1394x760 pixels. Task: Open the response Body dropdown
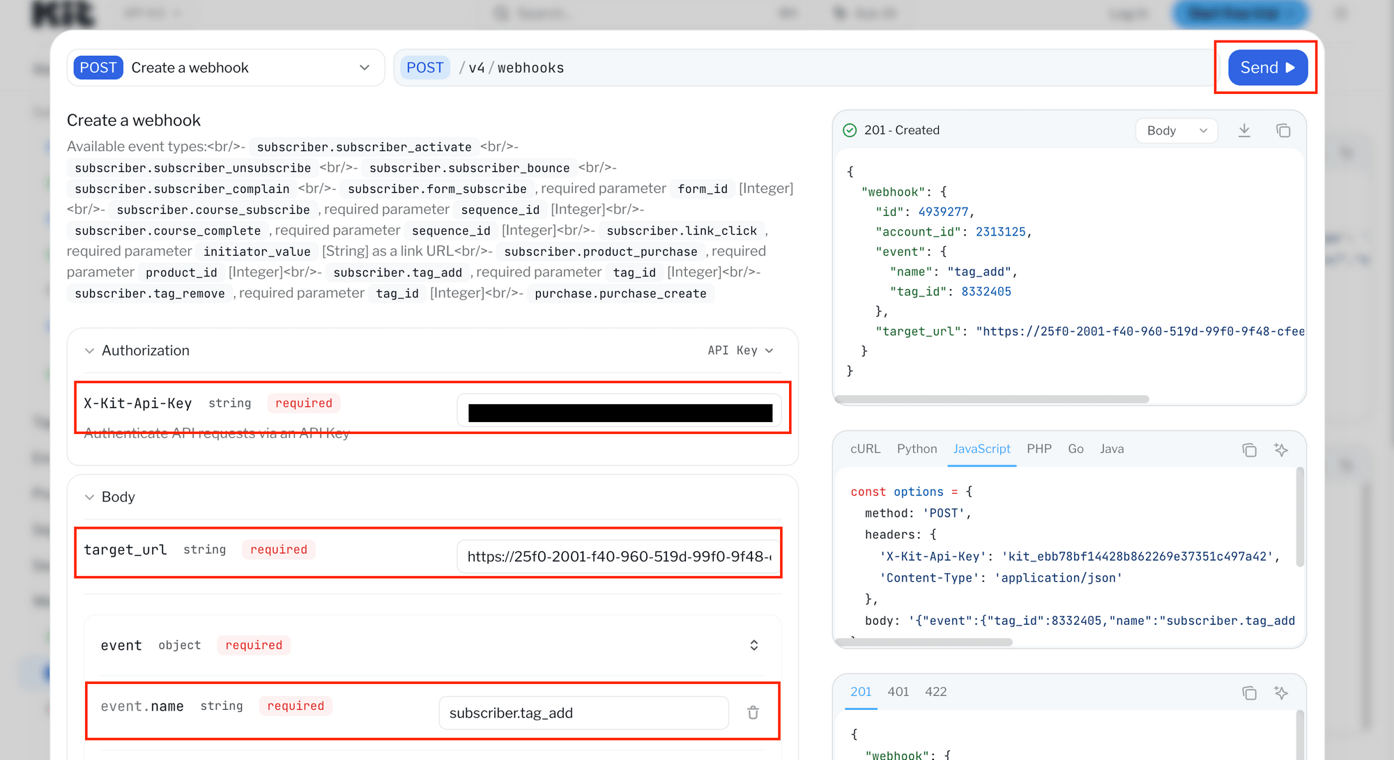pyautogui.click(x=1177, y=130)
